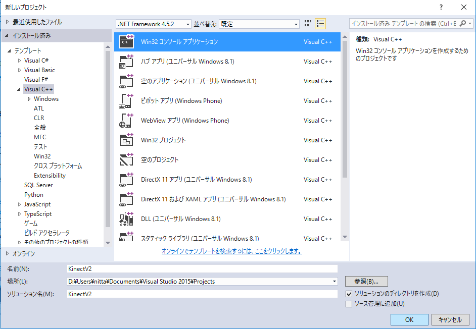Viewport: 476px width, 329px height.
Task: Toggle the create solution directory checkbox
Action: pyautogui.click(x=349, y=294)
